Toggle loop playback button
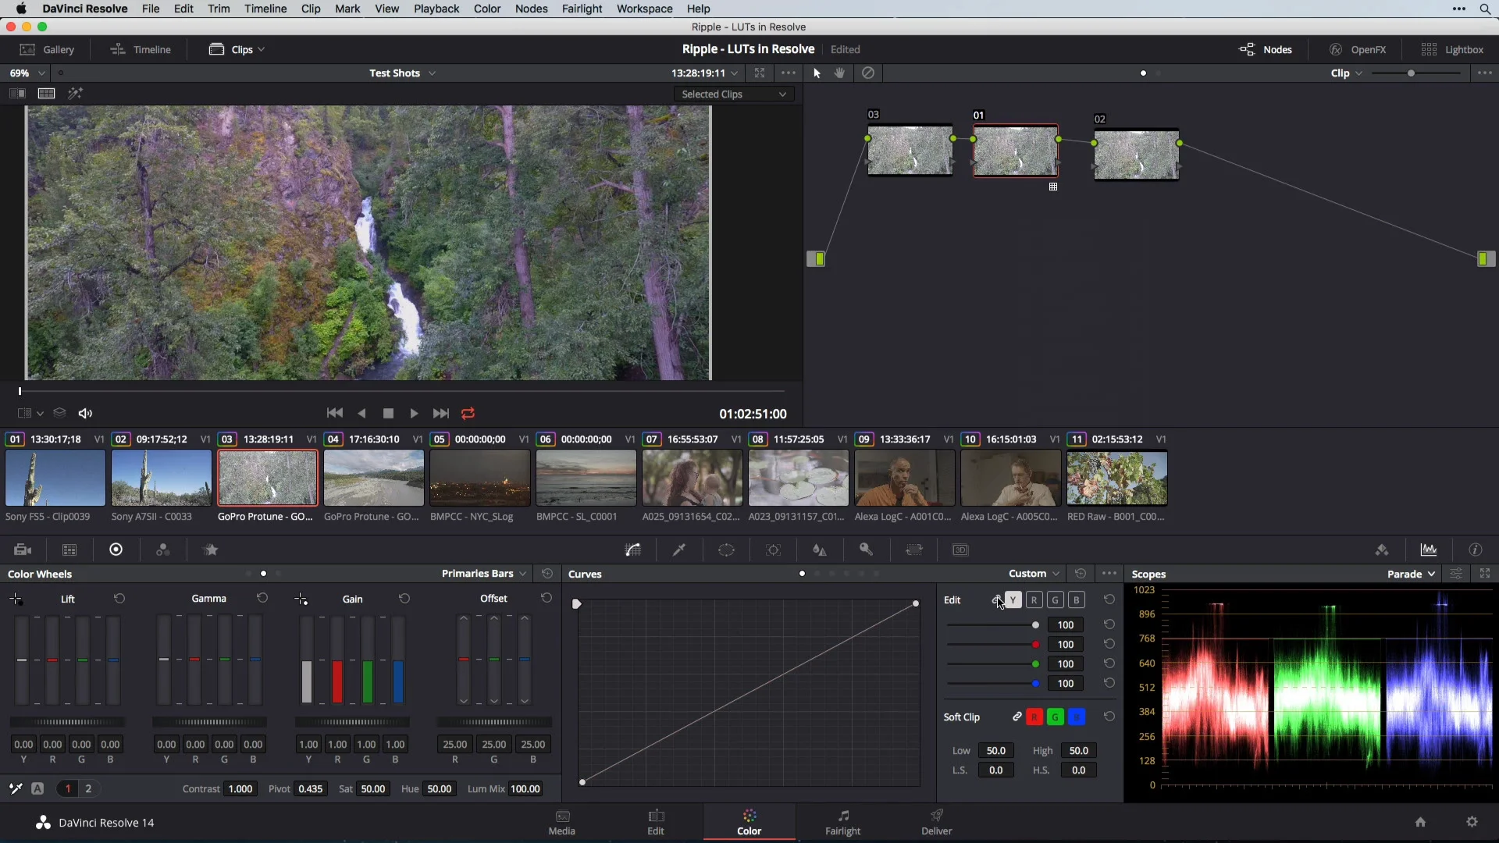This screenshot has width=1499, height=843. (x=468, y=414)
